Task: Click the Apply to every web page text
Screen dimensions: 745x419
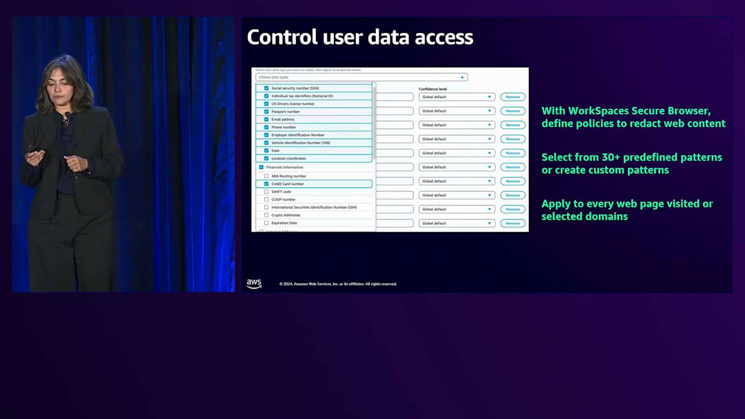Action: (627, 210)
